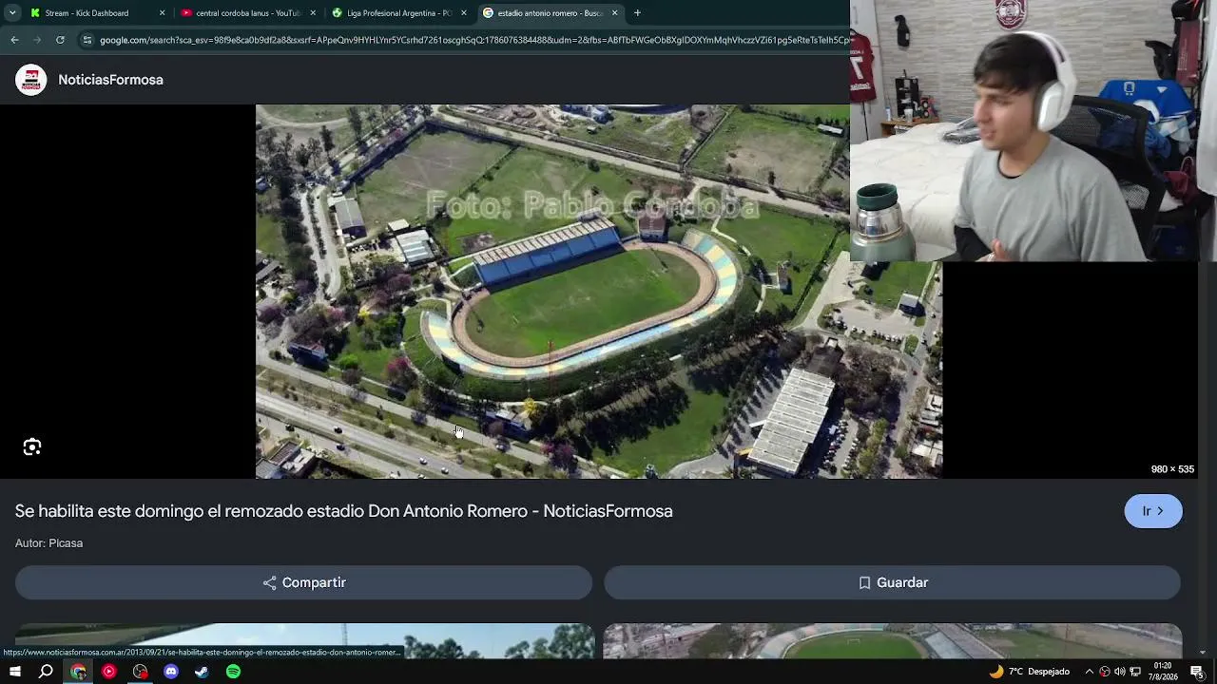Reload the page with the refresh icon
This screenshot has width=1217, height=684.
coord(60,40)
